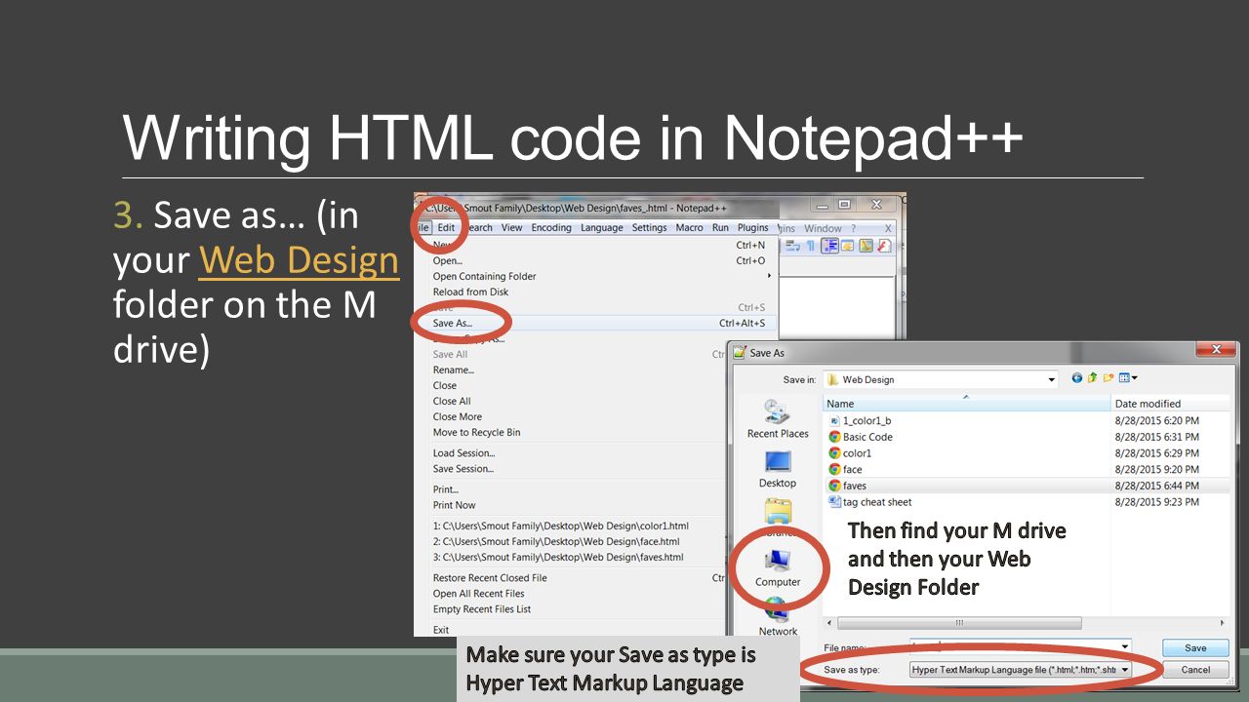
Task: Expand the File name dropdown arrow
Action: [x=1124, y=646]
